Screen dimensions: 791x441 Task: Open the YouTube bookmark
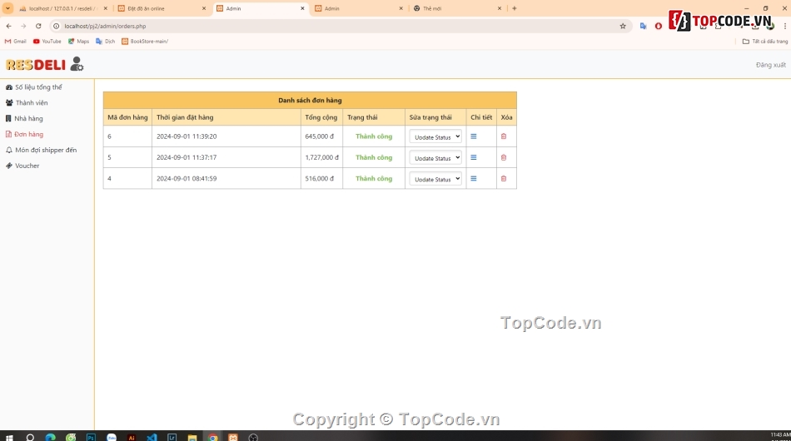pos(47,41)
